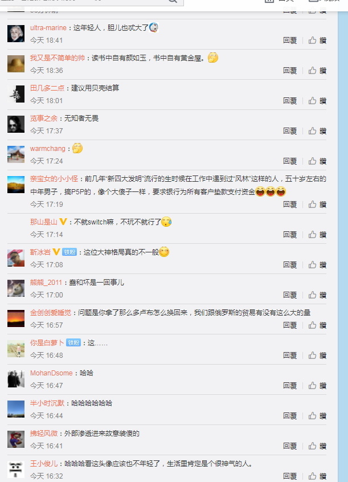
Task: Visit 王小俊儿's profile via username
Action: [x=44, y=463]
